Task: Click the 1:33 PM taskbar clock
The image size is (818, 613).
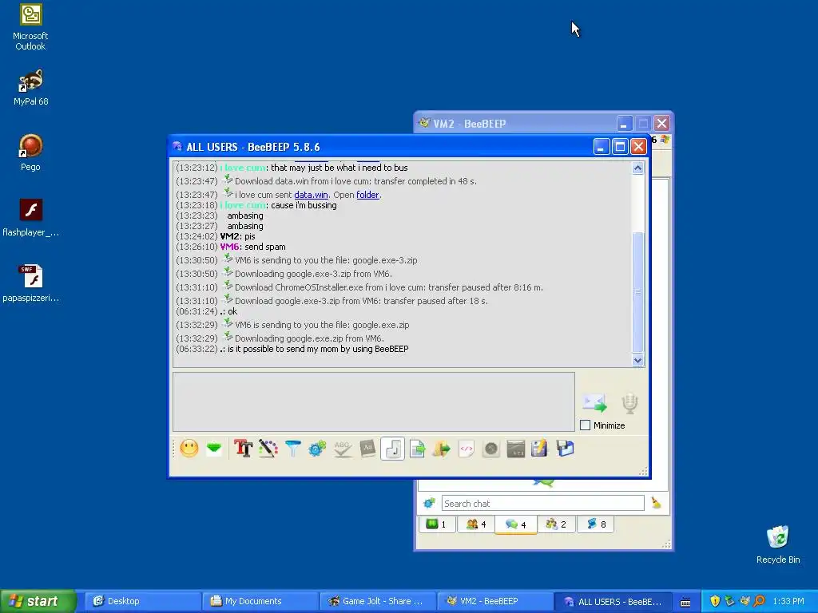Action: coord(788,602)
